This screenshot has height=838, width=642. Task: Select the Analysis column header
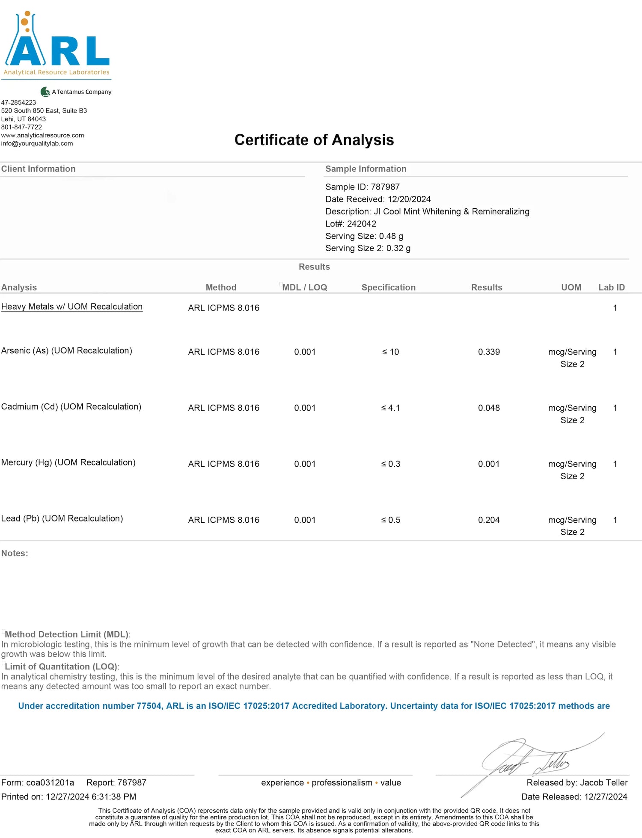[19, 287]
